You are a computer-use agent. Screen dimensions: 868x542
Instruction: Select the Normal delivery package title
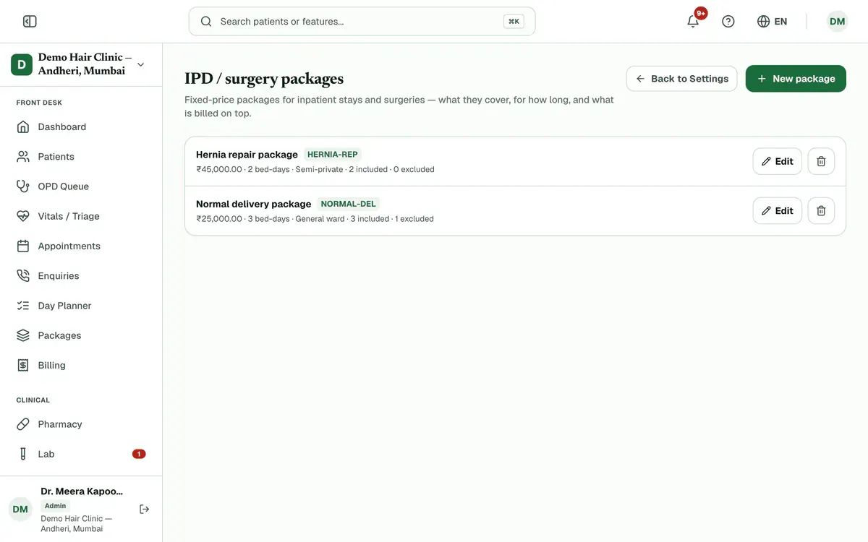(253, 204)
